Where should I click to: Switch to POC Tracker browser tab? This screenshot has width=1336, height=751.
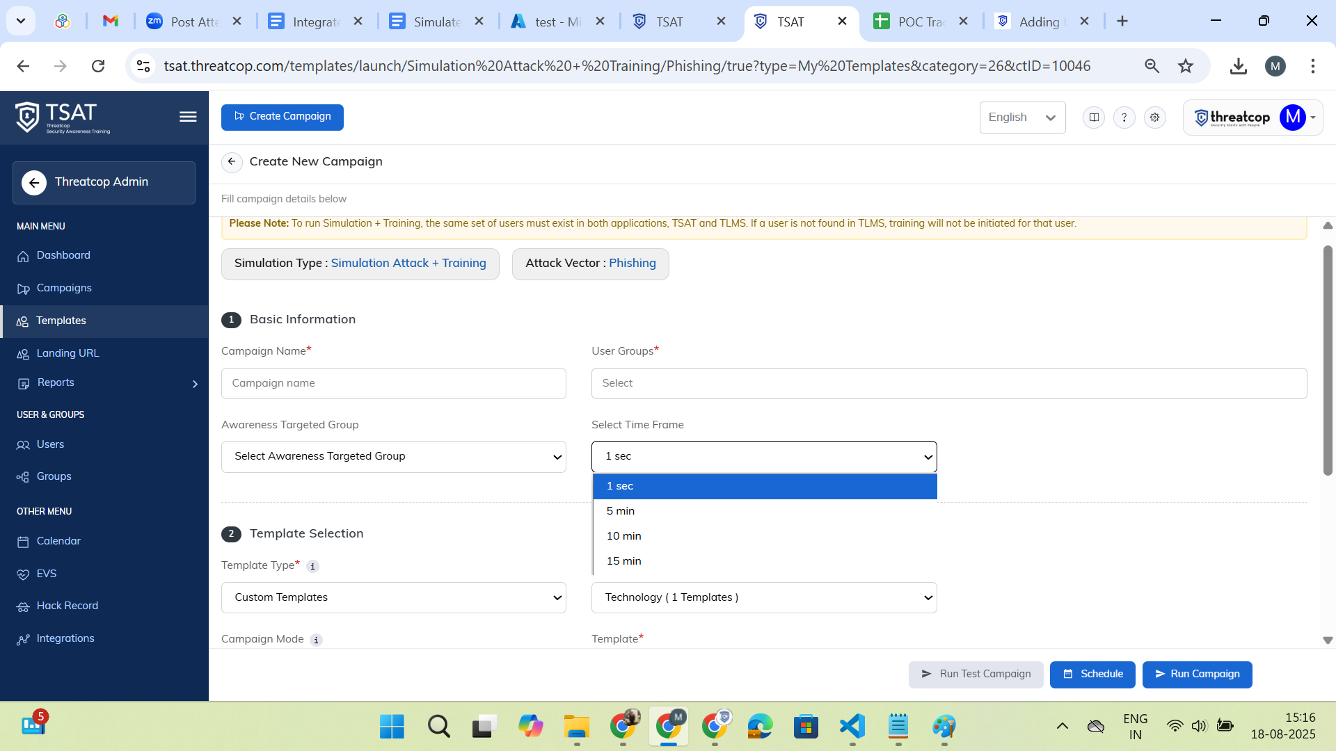pyautogui.click(x=921, y=22)
